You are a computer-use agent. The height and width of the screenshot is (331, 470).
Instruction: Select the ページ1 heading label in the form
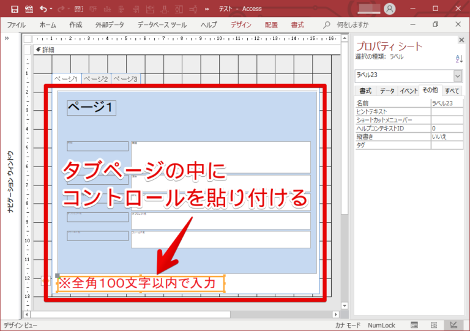point(91,108)
